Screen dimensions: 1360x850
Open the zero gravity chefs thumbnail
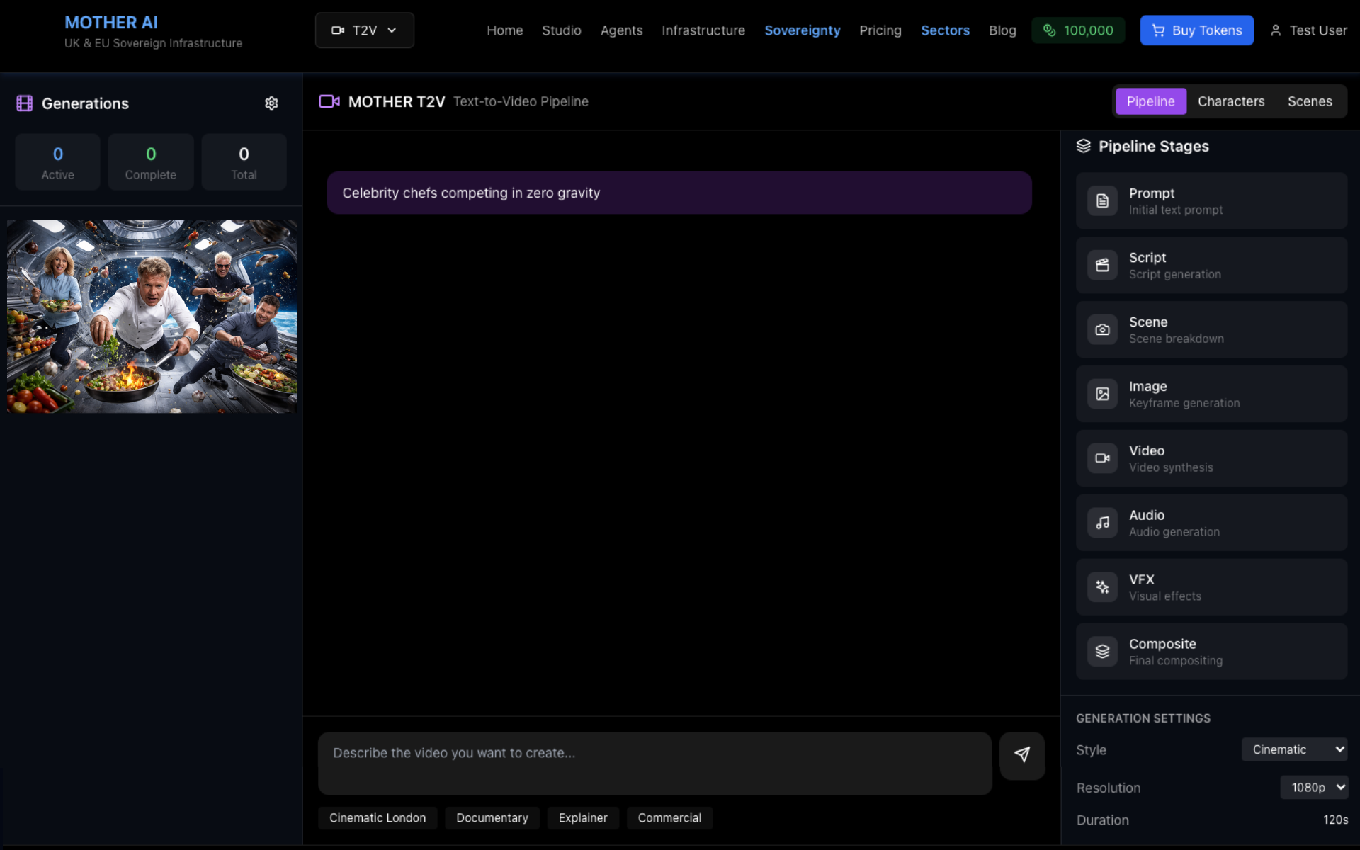pos(152,317)
